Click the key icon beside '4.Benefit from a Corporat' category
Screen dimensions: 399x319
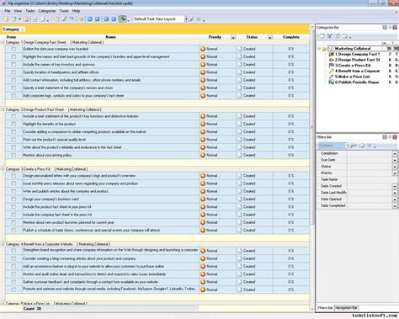(x=331, y=71)
